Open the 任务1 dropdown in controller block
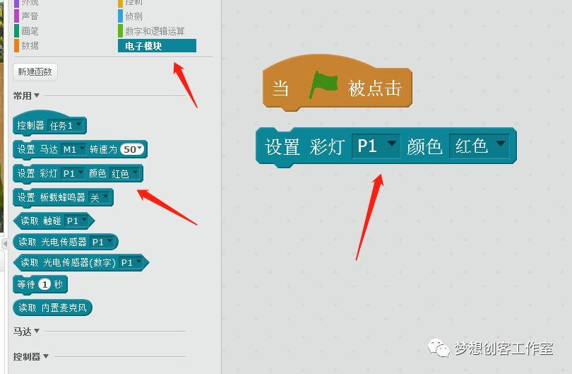Screen dimensions: 572x374 coord(66,126)
